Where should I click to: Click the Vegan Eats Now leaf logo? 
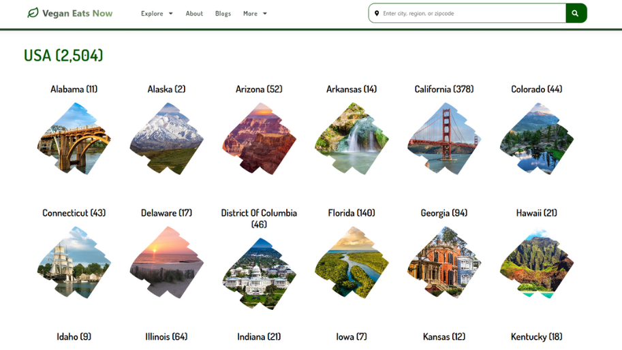[33, 13]
